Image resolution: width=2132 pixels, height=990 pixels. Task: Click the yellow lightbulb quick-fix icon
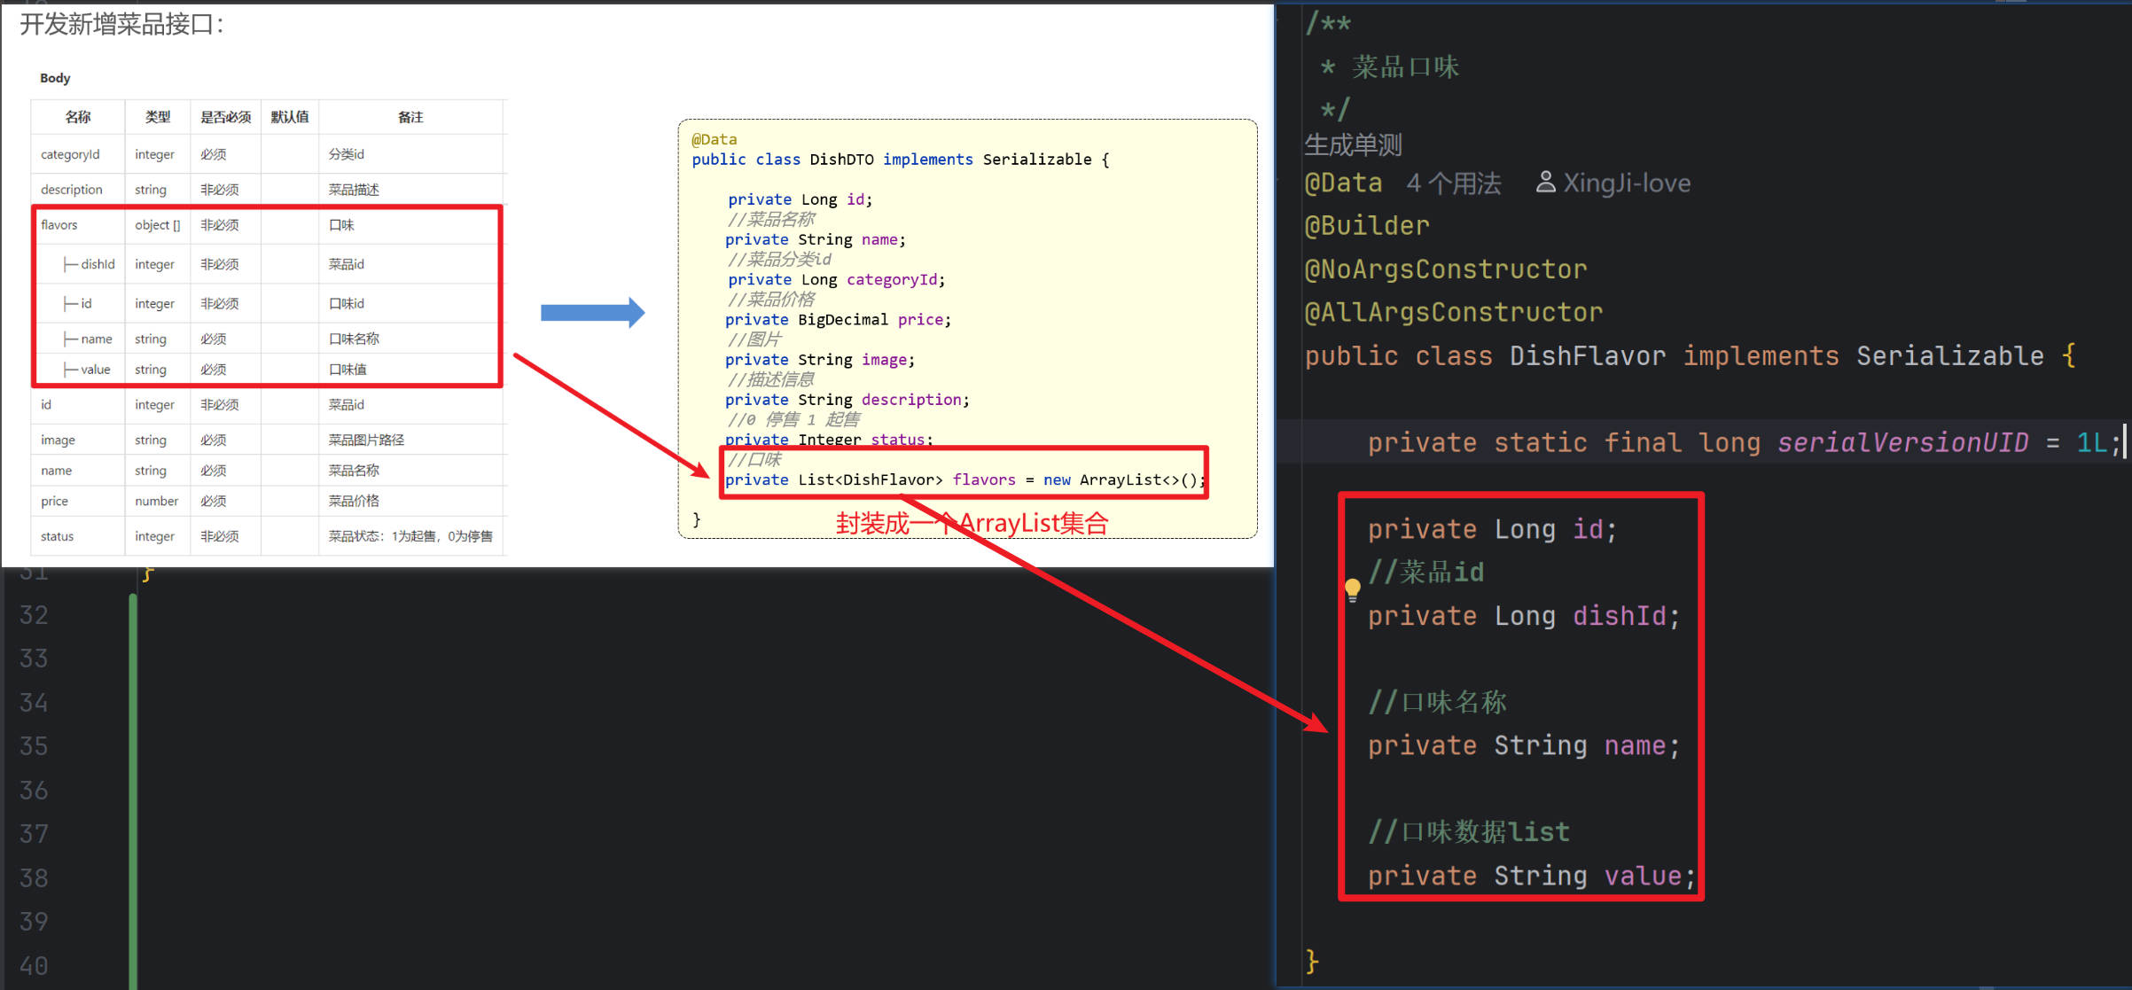[1352, 589]
